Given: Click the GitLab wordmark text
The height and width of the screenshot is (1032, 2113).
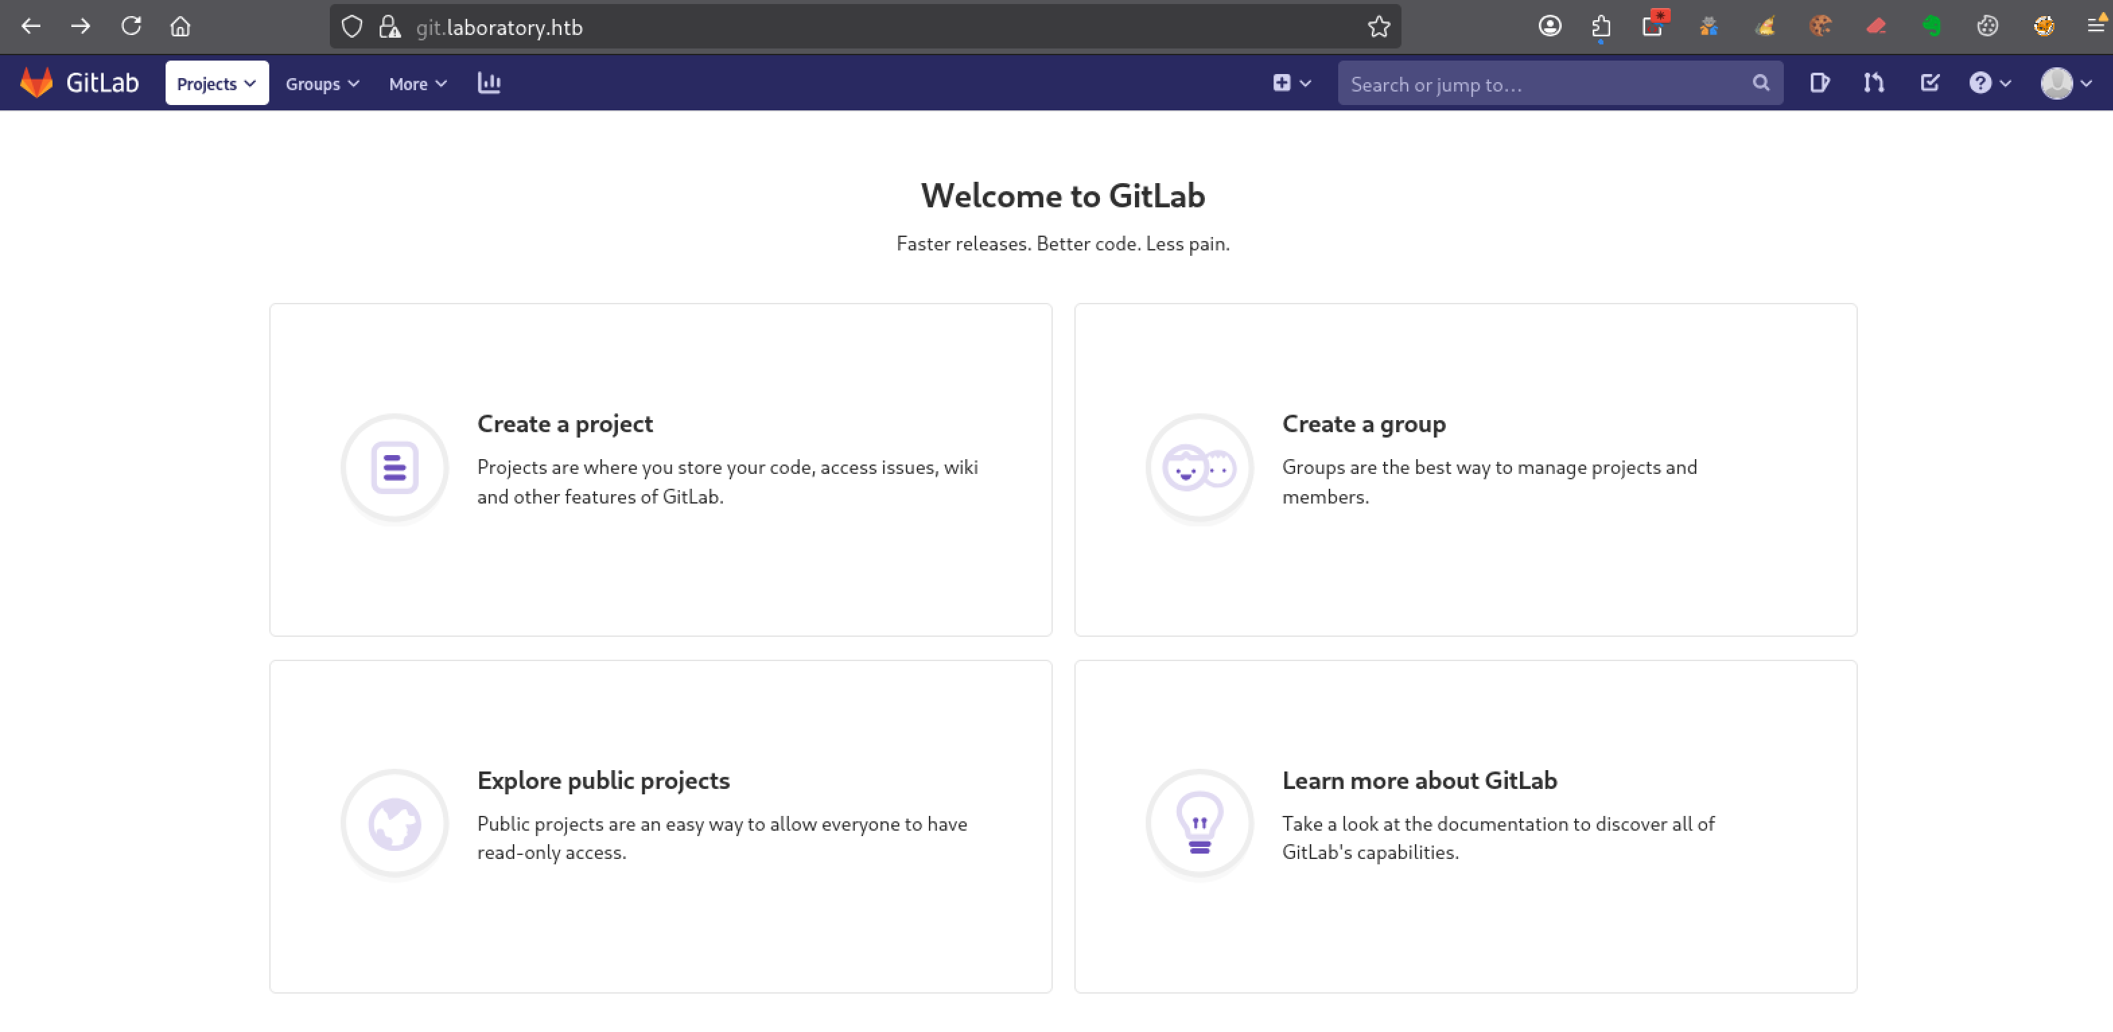Looking at the screenshot, I should point(102,83).
